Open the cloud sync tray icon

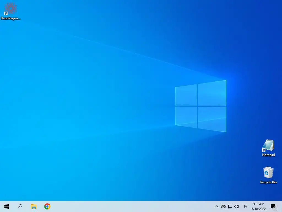point(223,206)
